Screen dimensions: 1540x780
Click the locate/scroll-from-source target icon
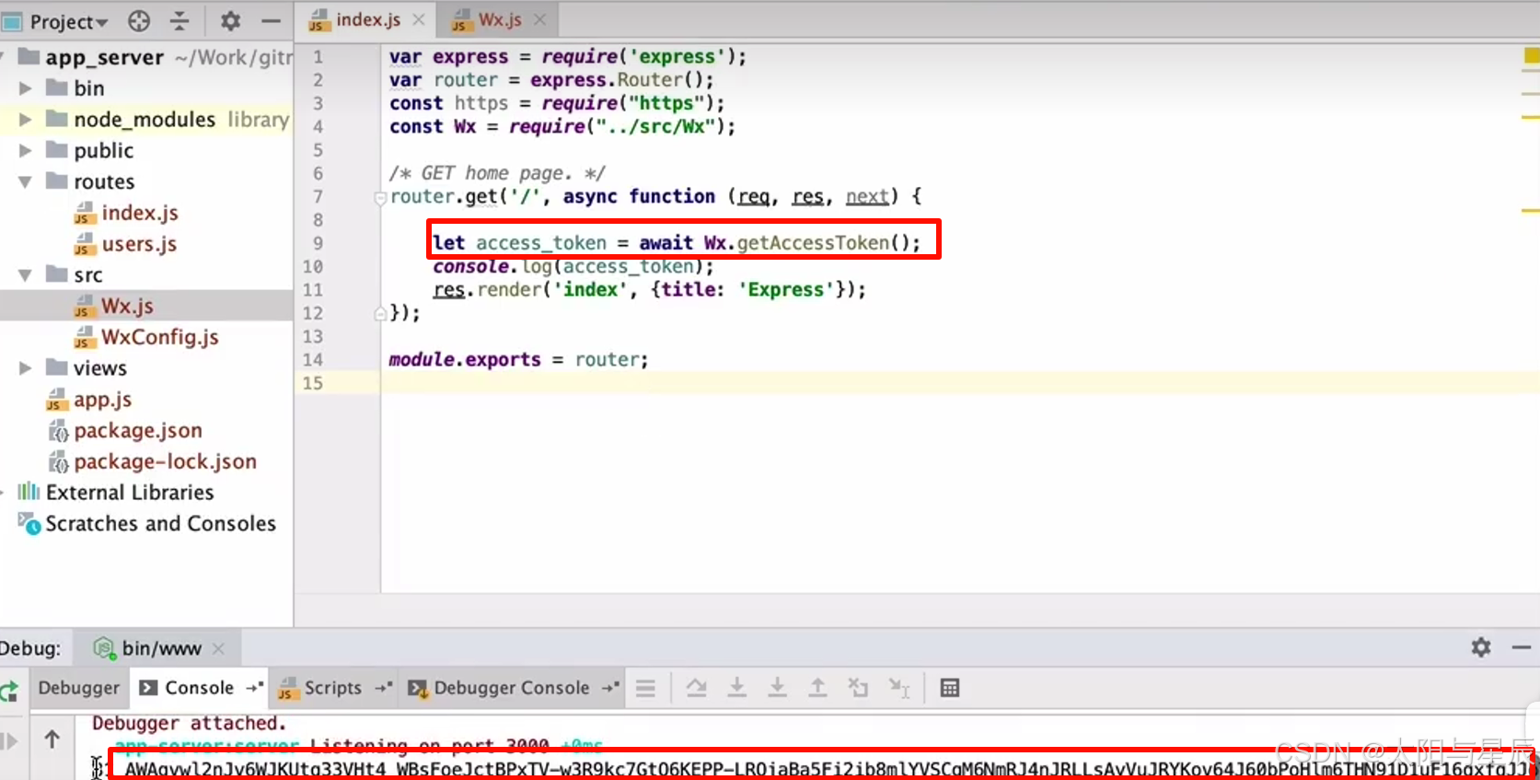139,20
